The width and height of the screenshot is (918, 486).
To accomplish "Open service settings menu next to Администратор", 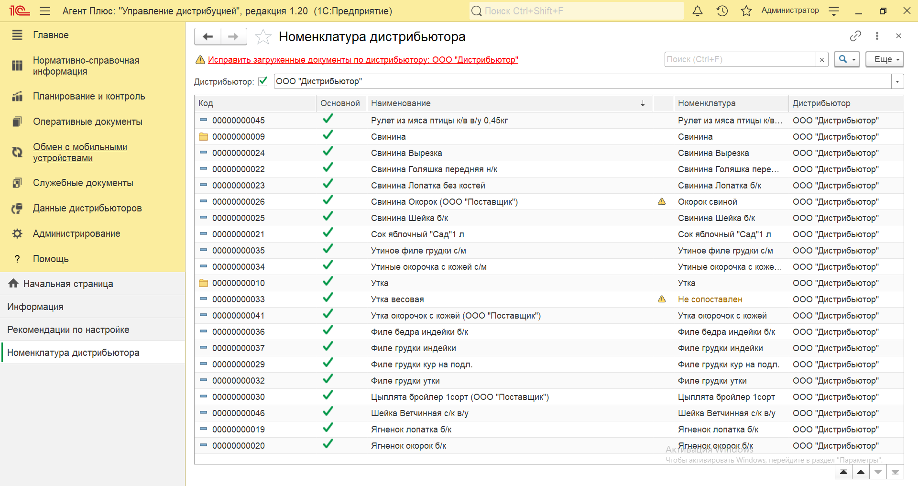I will (x=834, y=11).
